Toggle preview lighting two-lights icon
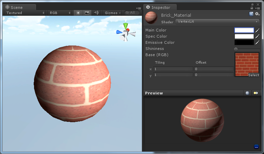 [256, 93]
